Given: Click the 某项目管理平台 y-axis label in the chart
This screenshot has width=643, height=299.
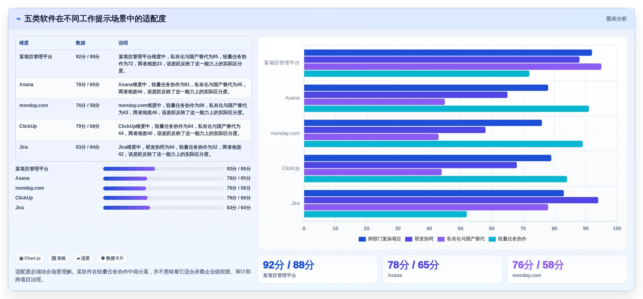Looking at the screenshot, I should pos(282,63).
